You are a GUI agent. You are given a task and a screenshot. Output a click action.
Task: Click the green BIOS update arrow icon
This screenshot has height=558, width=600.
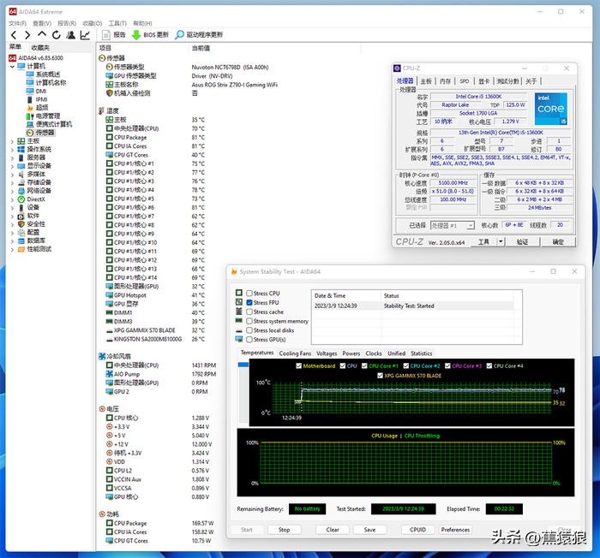[136, 35]
